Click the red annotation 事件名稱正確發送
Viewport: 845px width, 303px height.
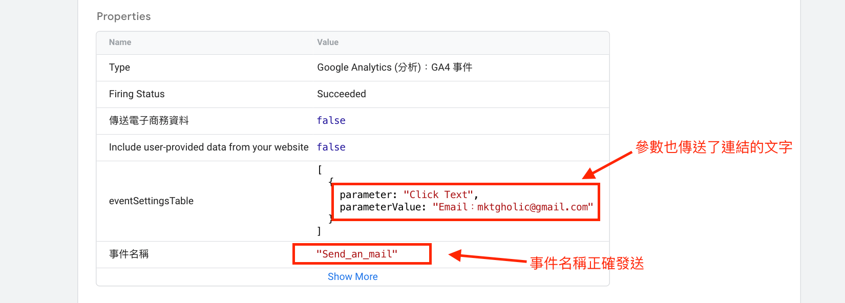pos(587,263)
